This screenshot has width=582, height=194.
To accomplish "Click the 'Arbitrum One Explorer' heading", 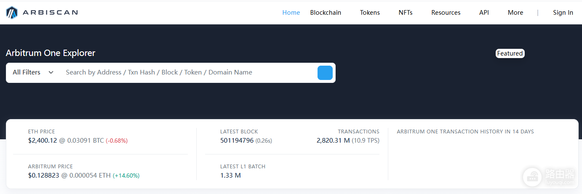I will pyautogui.click(x=51, y=53).
